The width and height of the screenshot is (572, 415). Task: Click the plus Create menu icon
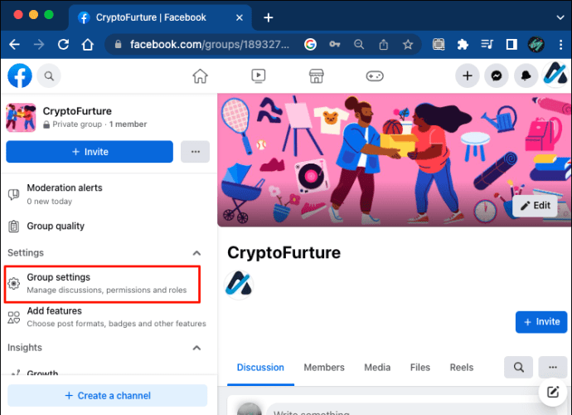tap(468, 76)
